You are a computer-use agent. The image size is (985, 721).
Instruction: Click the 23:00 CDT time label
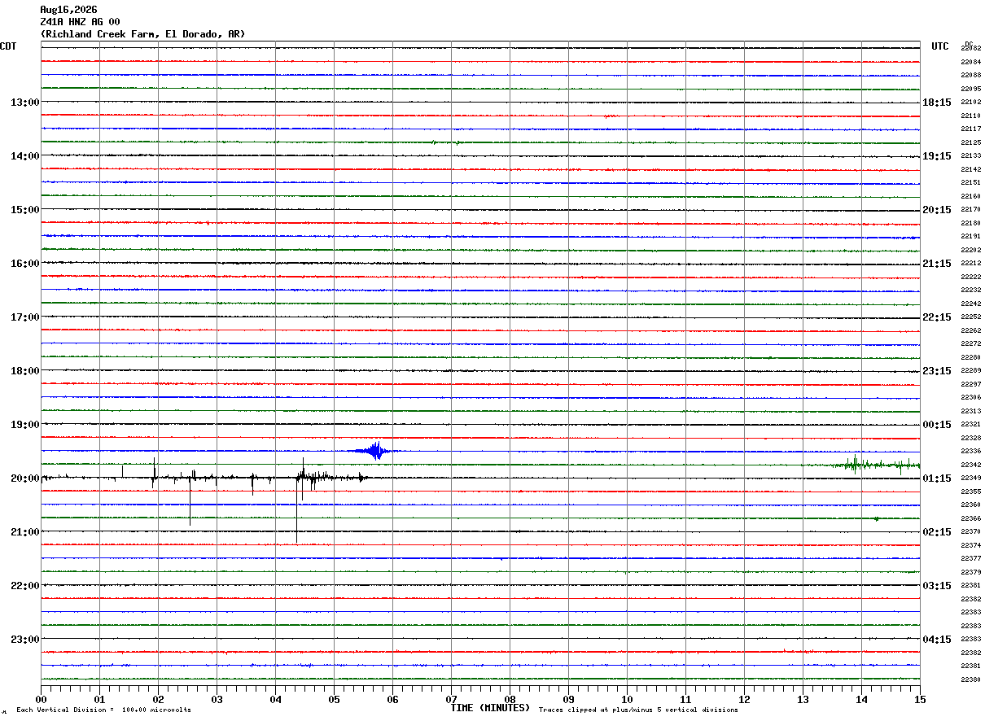pos(24,640)
